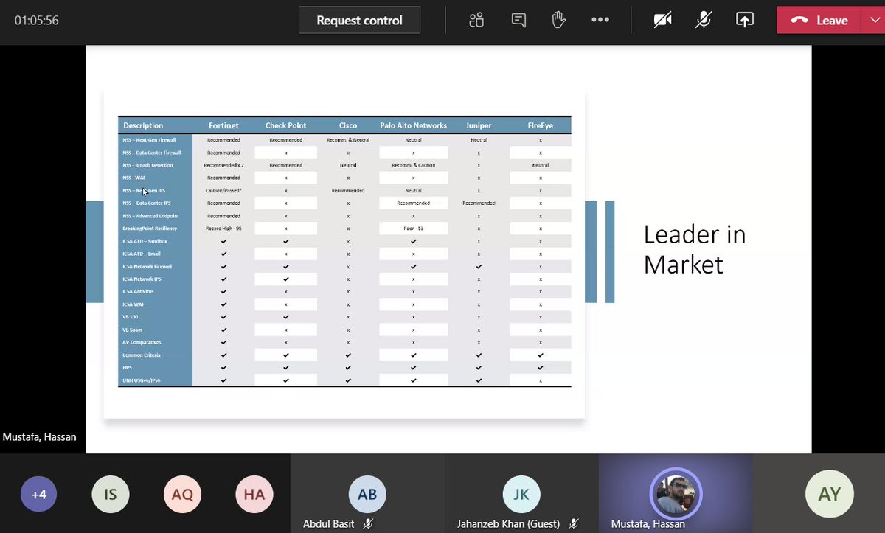Leave the meeting
The width and height of the screenshot is (885, 533).
819,21
